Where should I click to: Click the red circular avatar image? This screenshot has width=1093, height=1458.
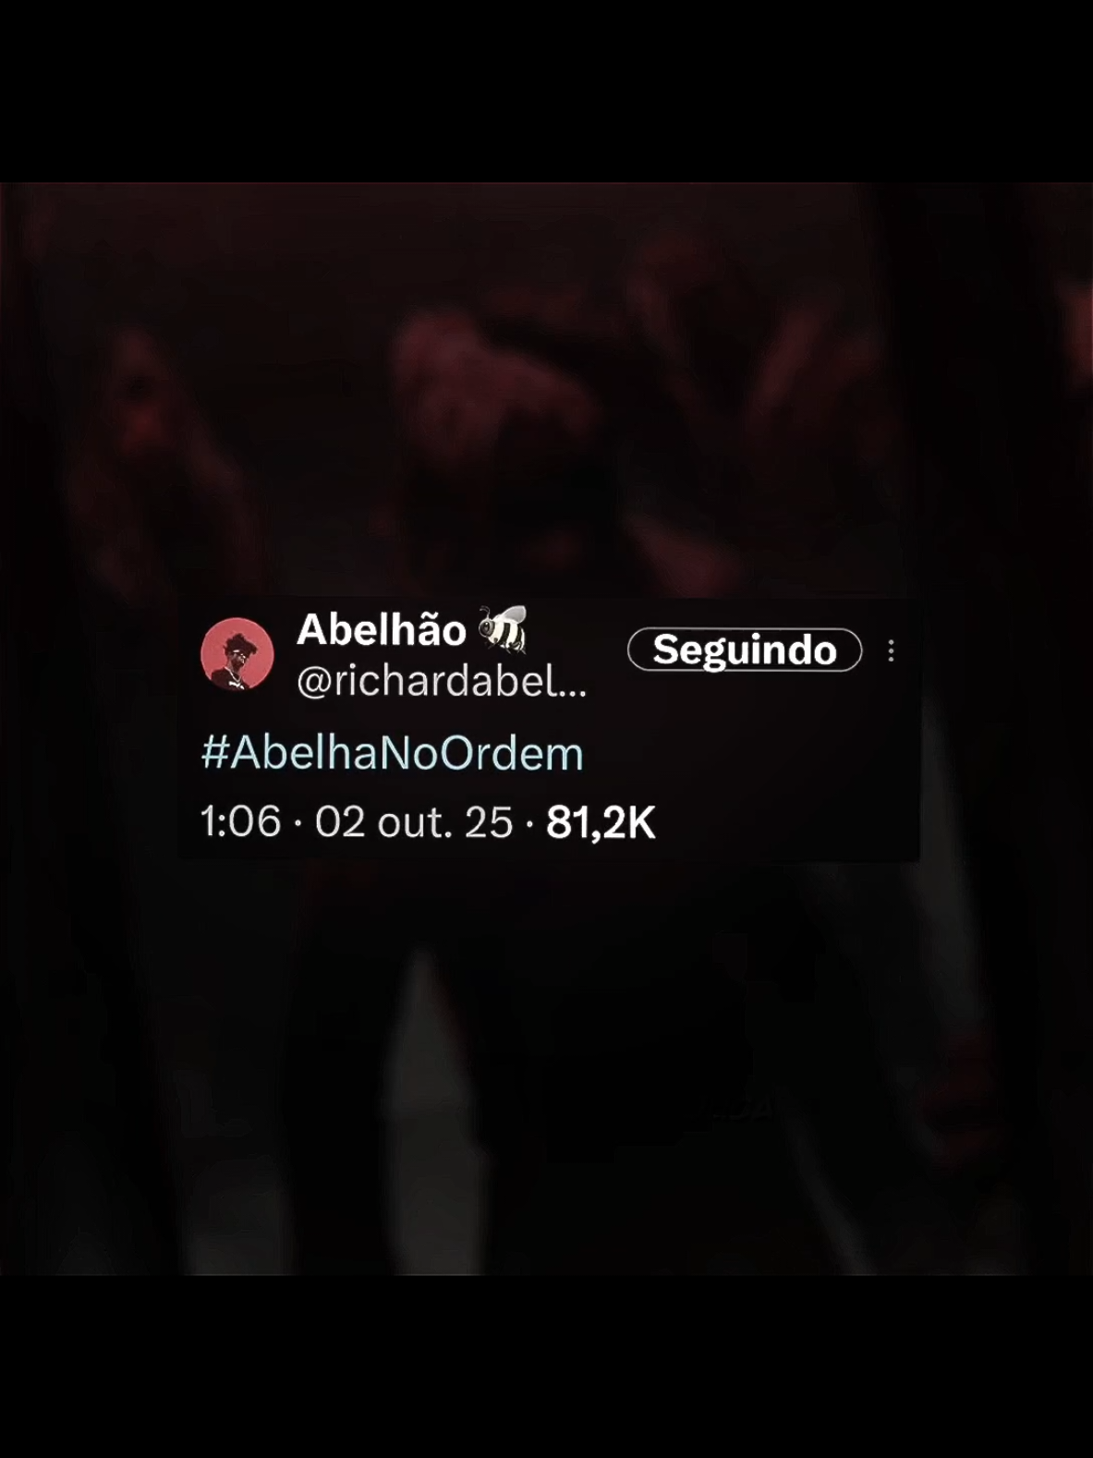coord(237,654)
